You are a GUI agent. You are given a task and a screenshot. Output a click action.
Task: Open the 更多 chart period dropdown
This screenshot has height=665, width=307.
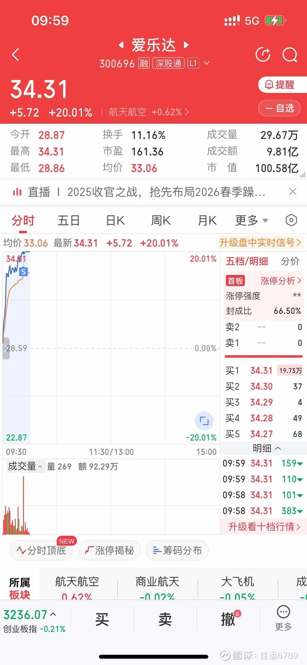pyautogui.click(x=252, y=221)
